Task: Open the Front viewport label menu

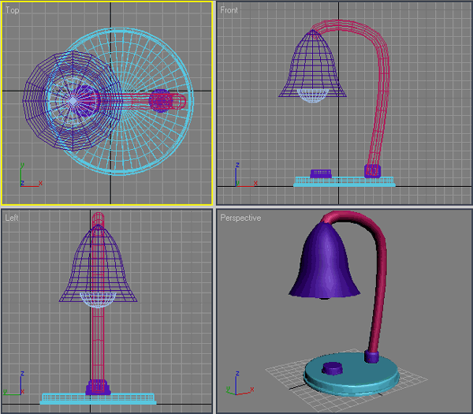Action: [229, 10]
